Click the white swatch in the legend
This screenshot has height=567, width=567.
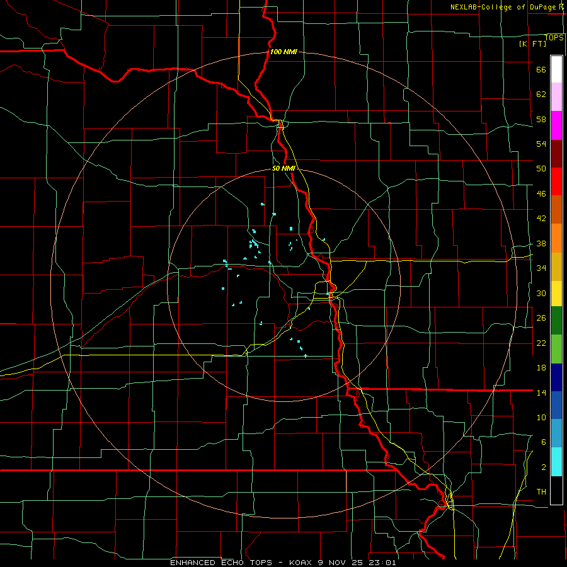coord(556,69)
